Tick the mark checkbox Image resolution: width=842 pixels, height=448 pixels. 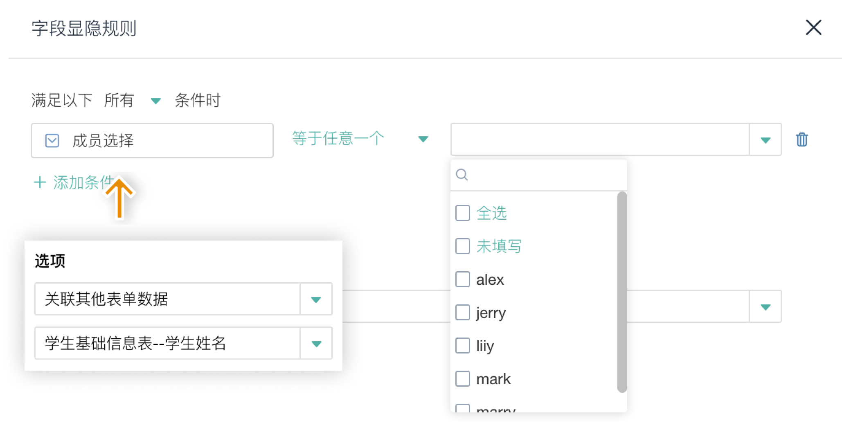tap(463, 379)
